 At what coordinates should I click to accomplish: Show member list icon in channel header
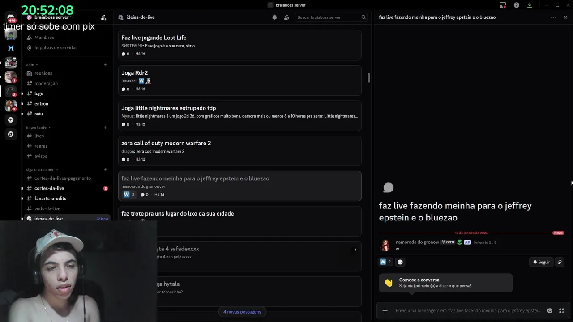point(286,17)
